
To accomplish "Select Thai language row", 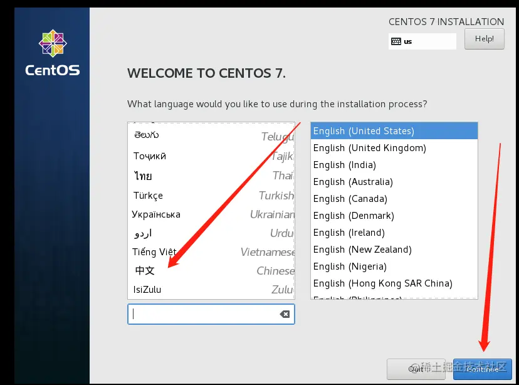I will 211,176.
